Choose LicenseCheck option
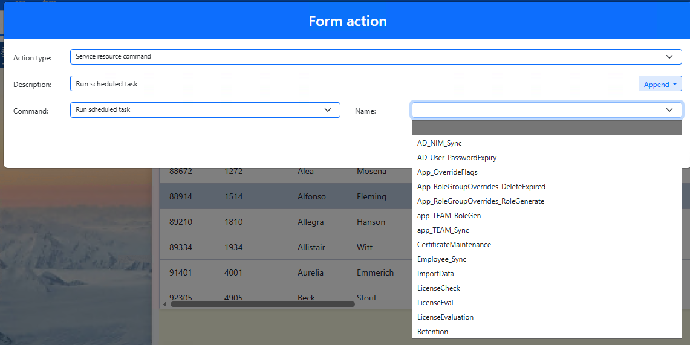The image size is (690, 345). pos(547,288)
